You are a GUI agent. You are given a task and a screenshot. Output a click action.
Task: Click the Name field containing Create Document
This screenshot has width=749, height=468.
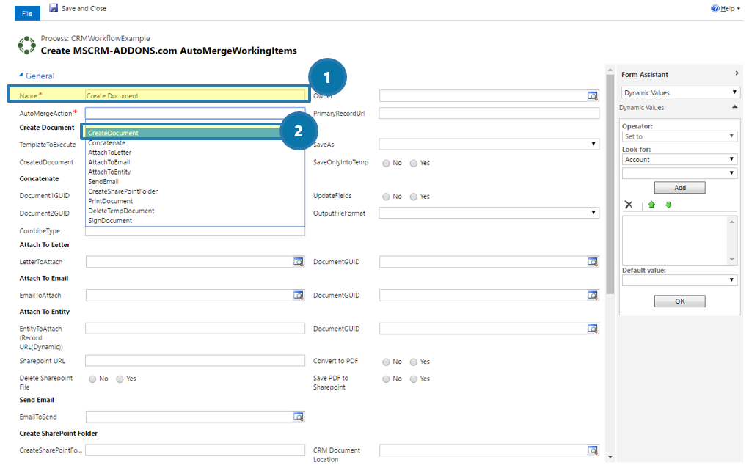(x=195, y=95)
